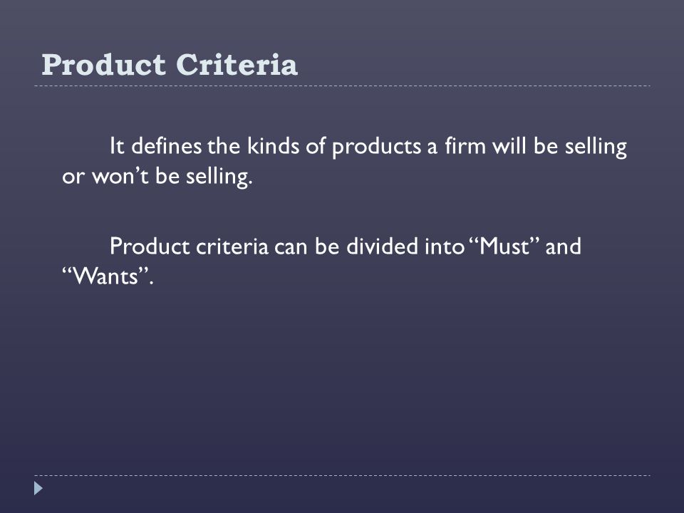
Task: Click the word "Criteria" in the title
Action: [x=237, y=65]
